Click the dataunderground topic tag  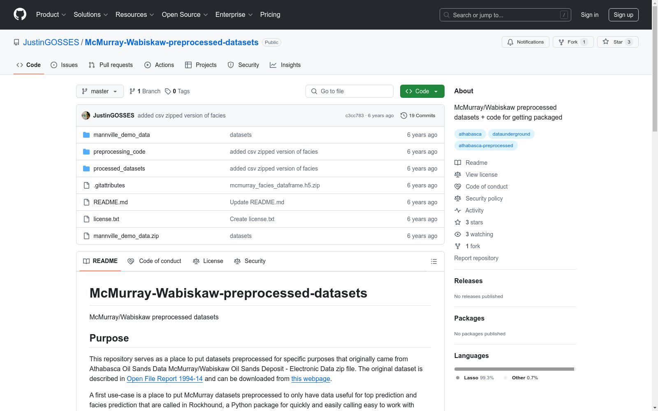point(511,134)
